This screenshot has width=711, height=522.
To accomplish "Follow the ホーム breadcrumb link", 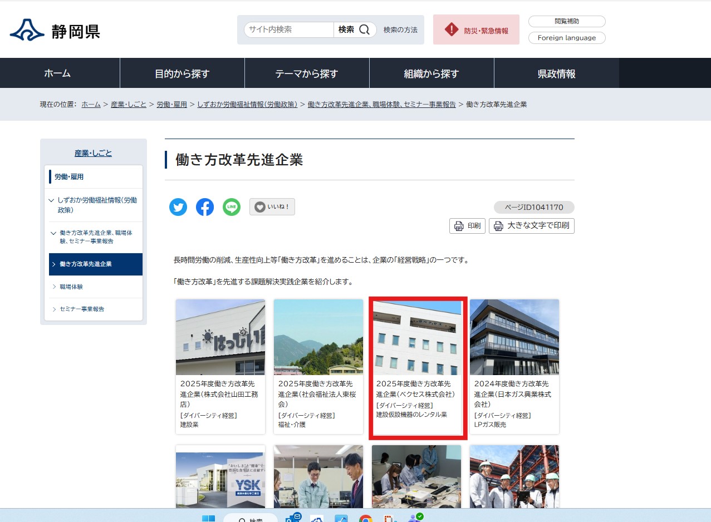I will click(90, 104).
